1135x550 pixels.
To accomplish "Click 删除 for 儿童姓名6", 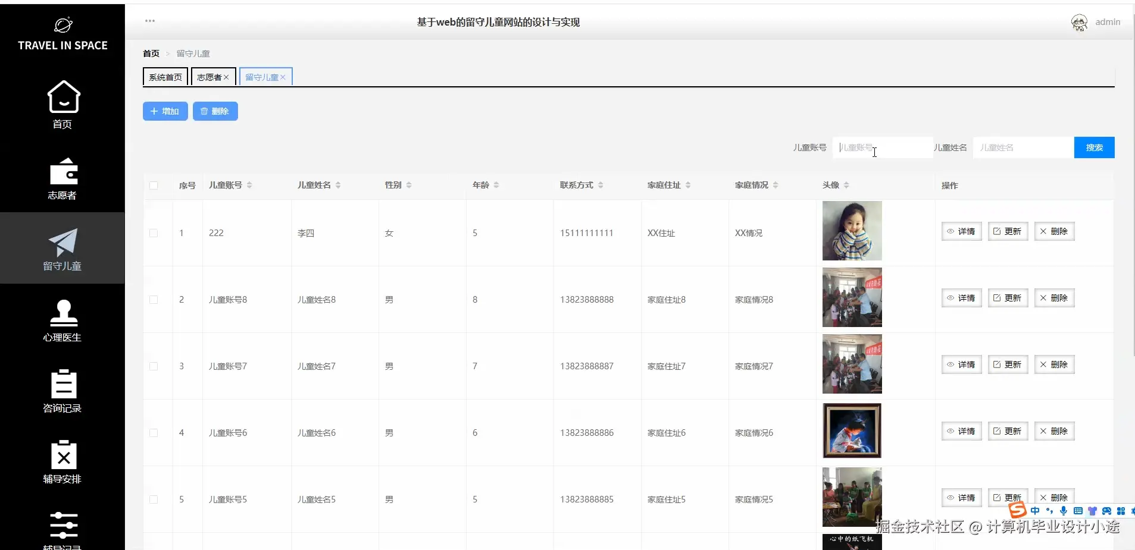I will pyautogui.click(x=1054, y=431).
